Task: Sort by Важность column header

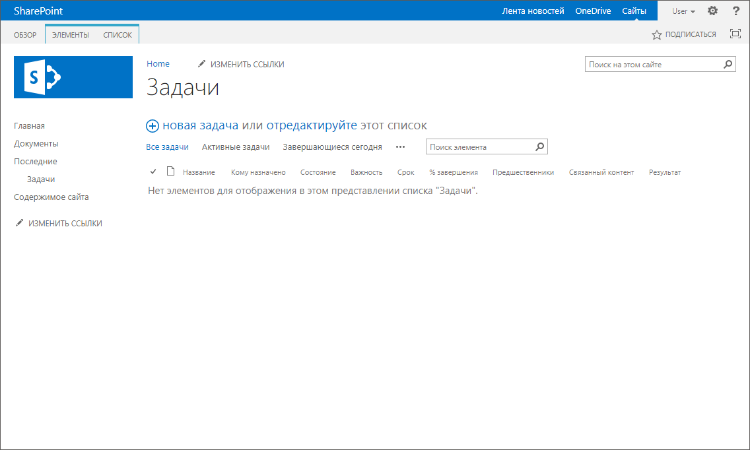Action: [x=366, y=172]
